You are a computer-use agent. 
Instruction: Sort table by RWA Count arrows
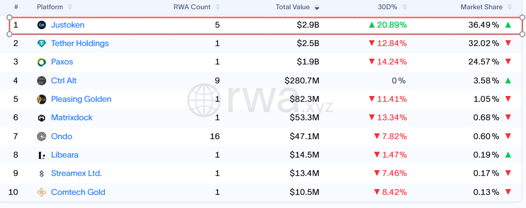click(217, 7)
